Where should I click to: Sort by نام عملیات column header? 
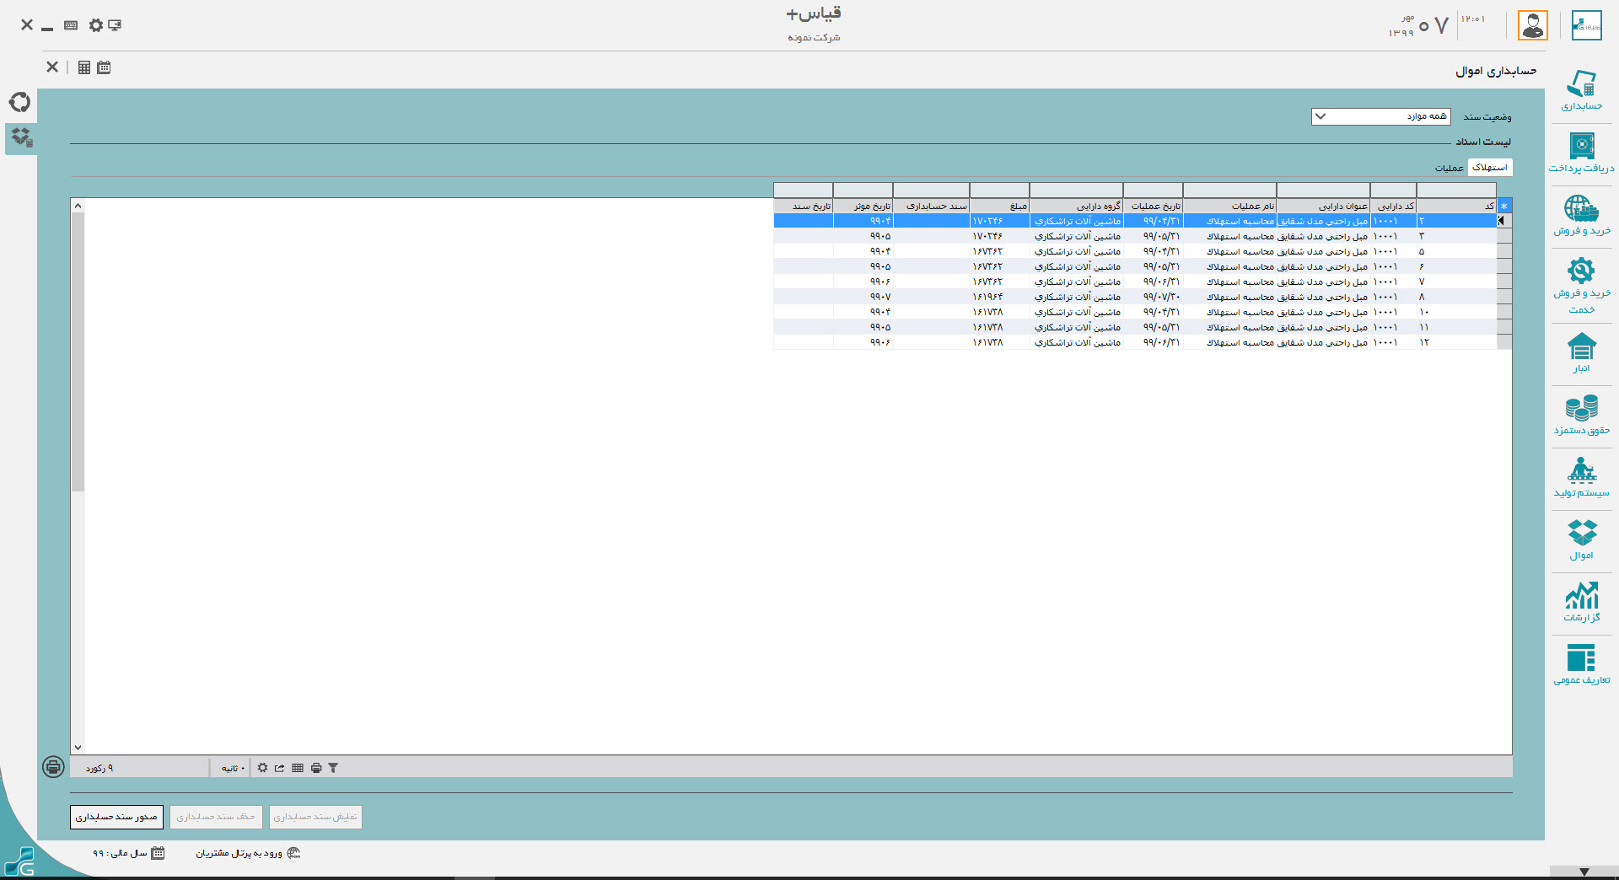click(x=1230, y=206)
